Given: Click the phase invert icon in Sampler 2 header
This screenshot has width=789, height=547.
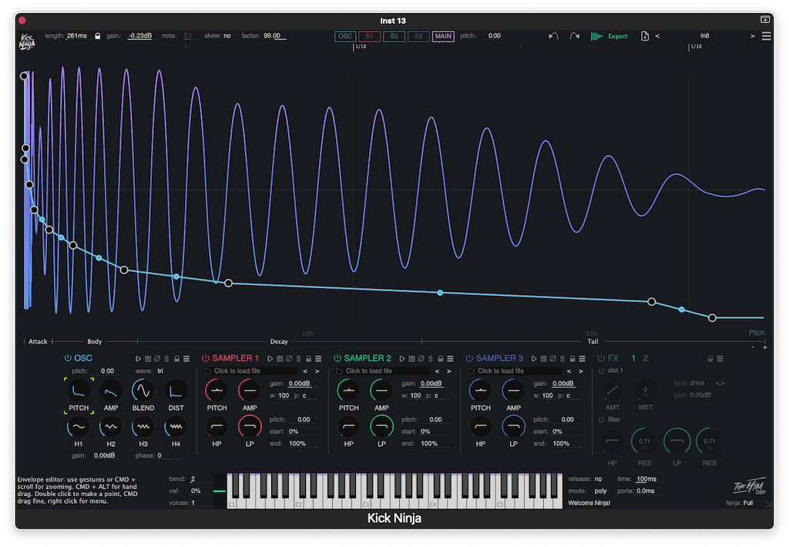Looking at the screenshot, I should (421, 359).
